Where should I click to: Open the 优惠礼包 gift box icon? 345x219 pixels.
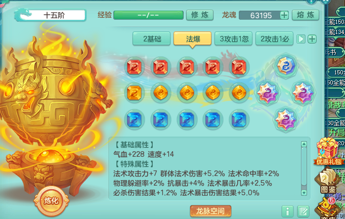tap(328, 151)
